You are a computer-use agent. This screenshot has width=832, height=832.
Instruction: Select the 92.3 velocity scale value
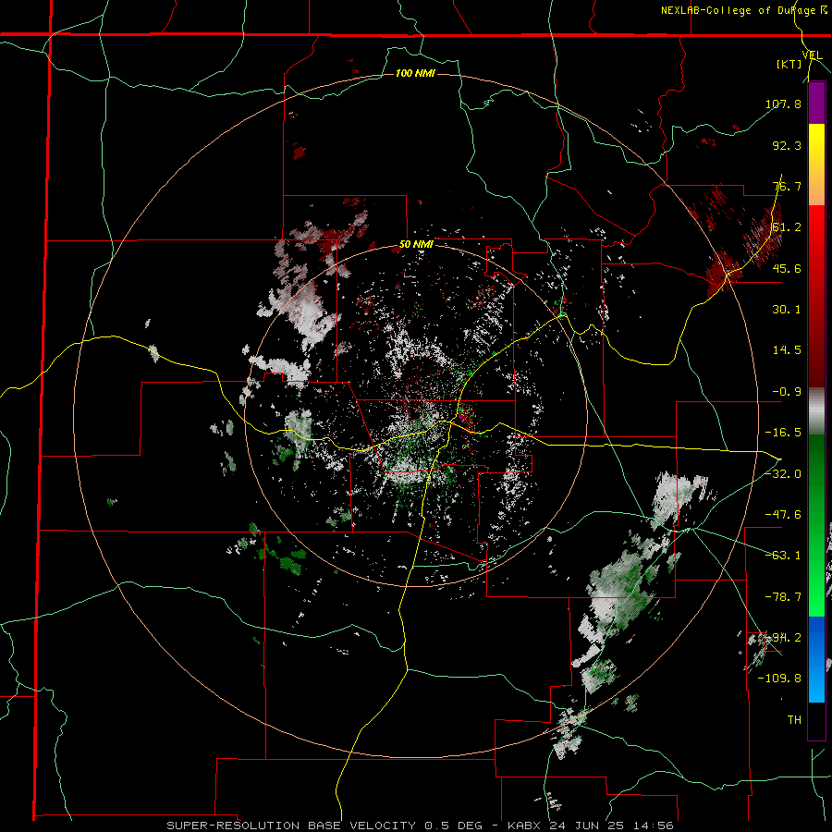(x=787, y=145)
